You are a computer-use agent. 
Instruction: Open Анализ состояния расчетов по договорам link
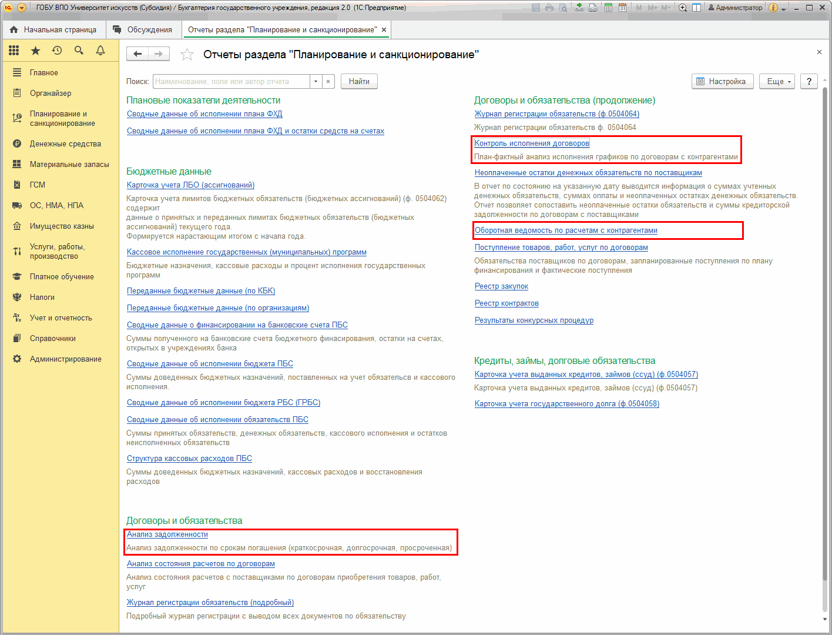click(x=201, y=564)
